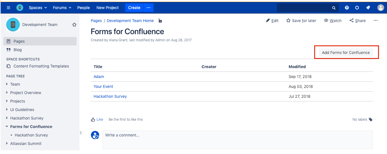Open the Spaces dropdown menu
Viewport: 387px width, 154px height.
(x=38, y=8)
